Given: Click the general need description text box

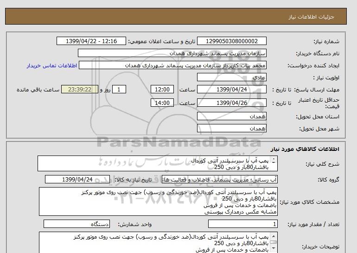Looking at the screenshot, I should pos(158,164).
